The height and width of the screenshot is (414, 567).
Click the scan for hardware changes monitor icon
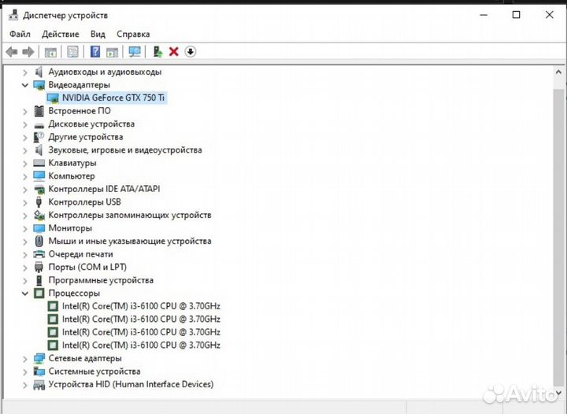point(135,52)
